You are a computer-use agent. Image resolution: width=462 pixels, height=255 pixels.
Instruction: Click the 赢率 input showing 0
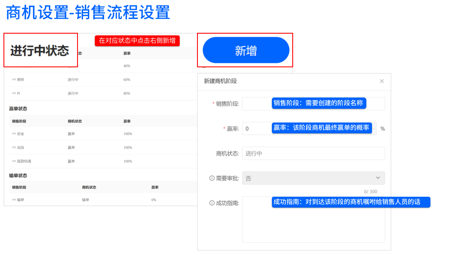310,129
